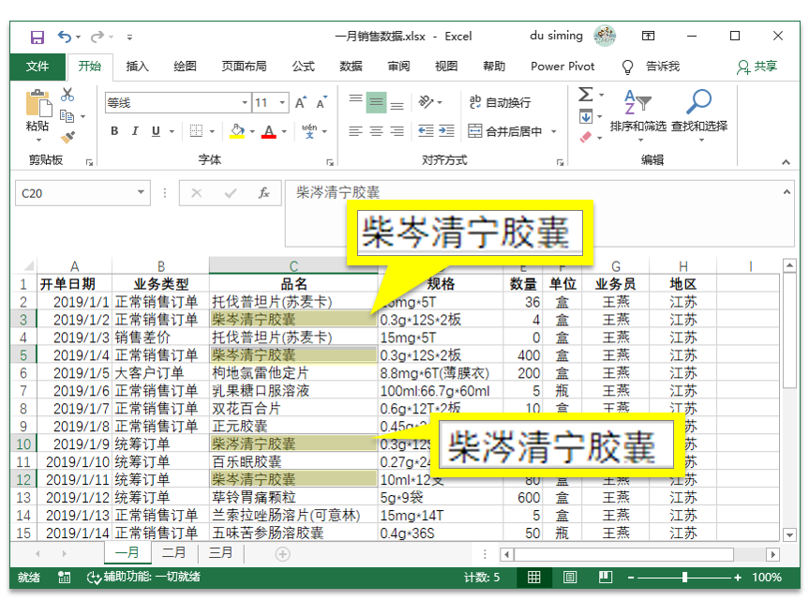Cut selection with the scissors icon
This screenshot has width=809, height=616.
tap(67, 95)
